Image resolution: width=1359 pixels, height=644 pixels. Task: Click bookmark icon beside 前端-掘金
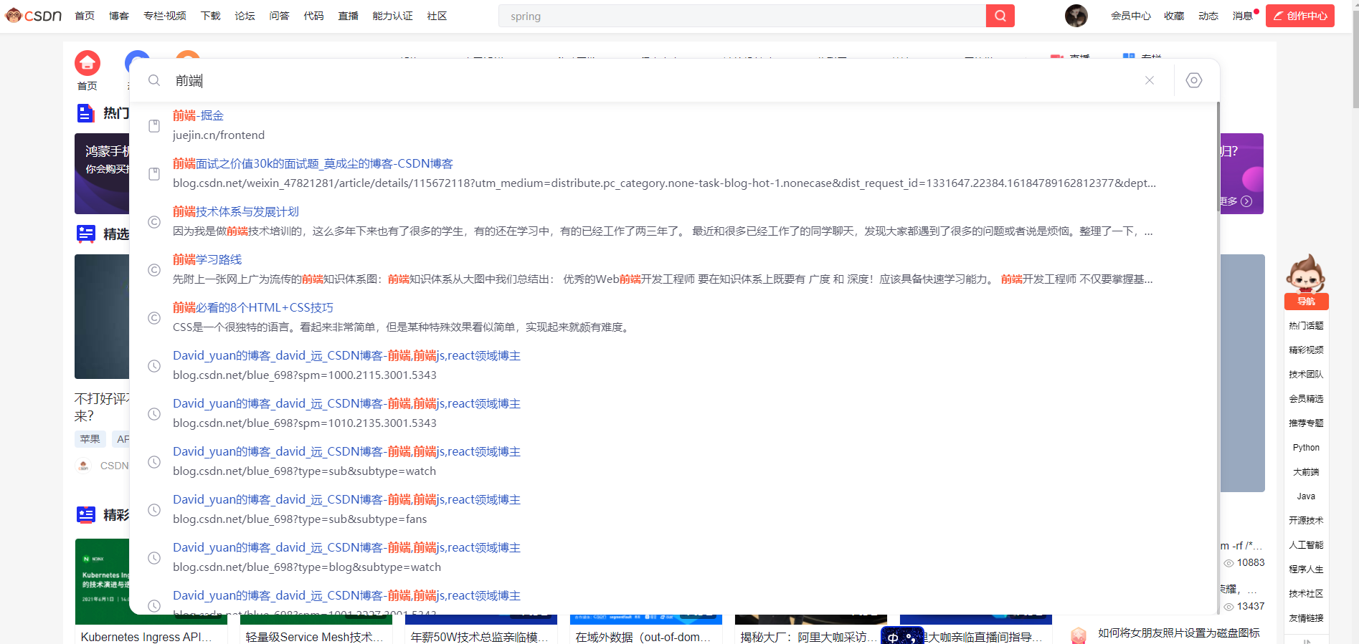pyautogui.click(x=154, y=126)
